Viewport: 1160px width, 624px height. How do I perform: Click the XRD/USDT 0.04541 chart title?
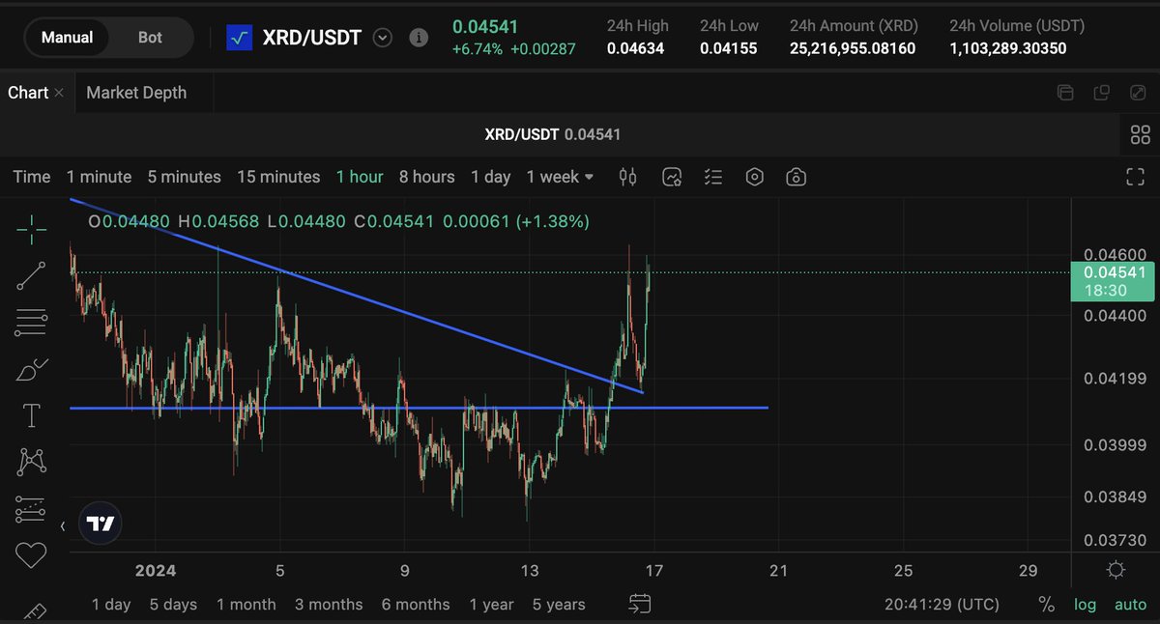(x=553, y=134)
